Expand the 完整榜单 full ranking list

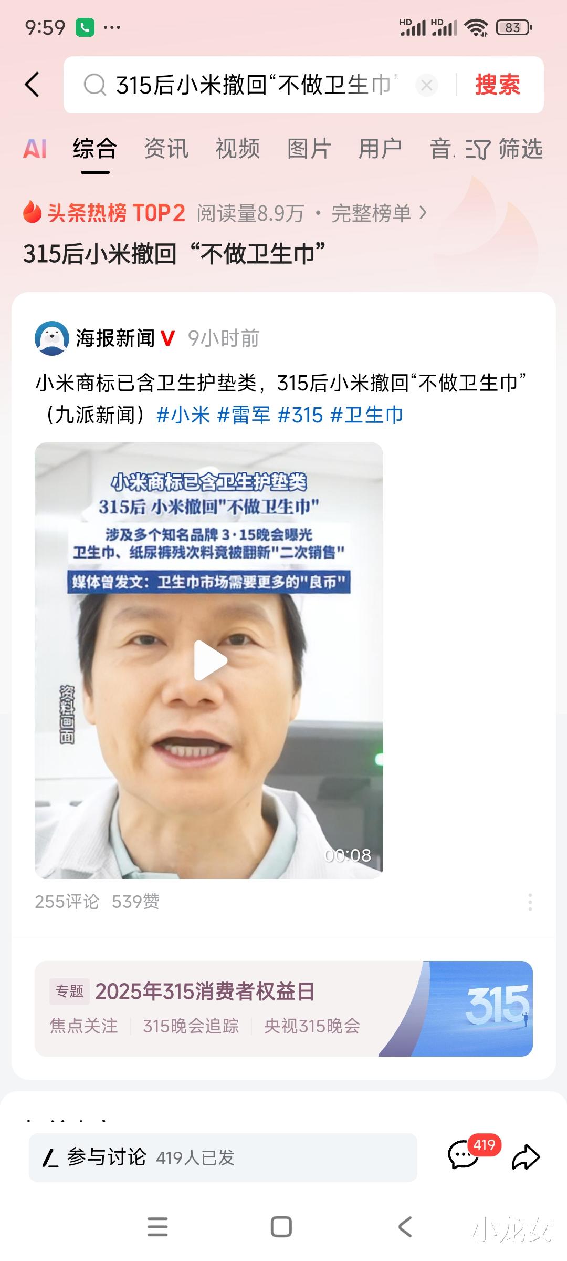379,213
